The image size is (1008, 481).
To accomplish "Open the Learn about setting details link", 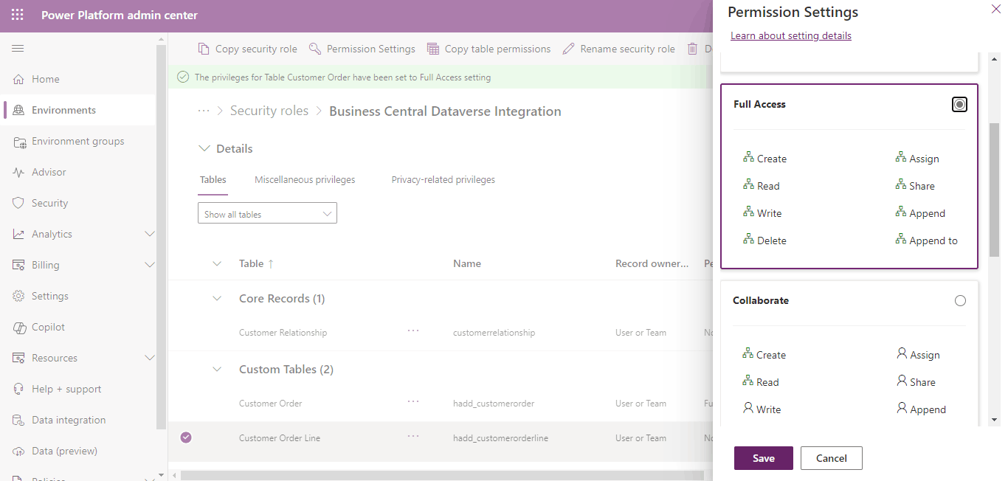I will 790,35.
